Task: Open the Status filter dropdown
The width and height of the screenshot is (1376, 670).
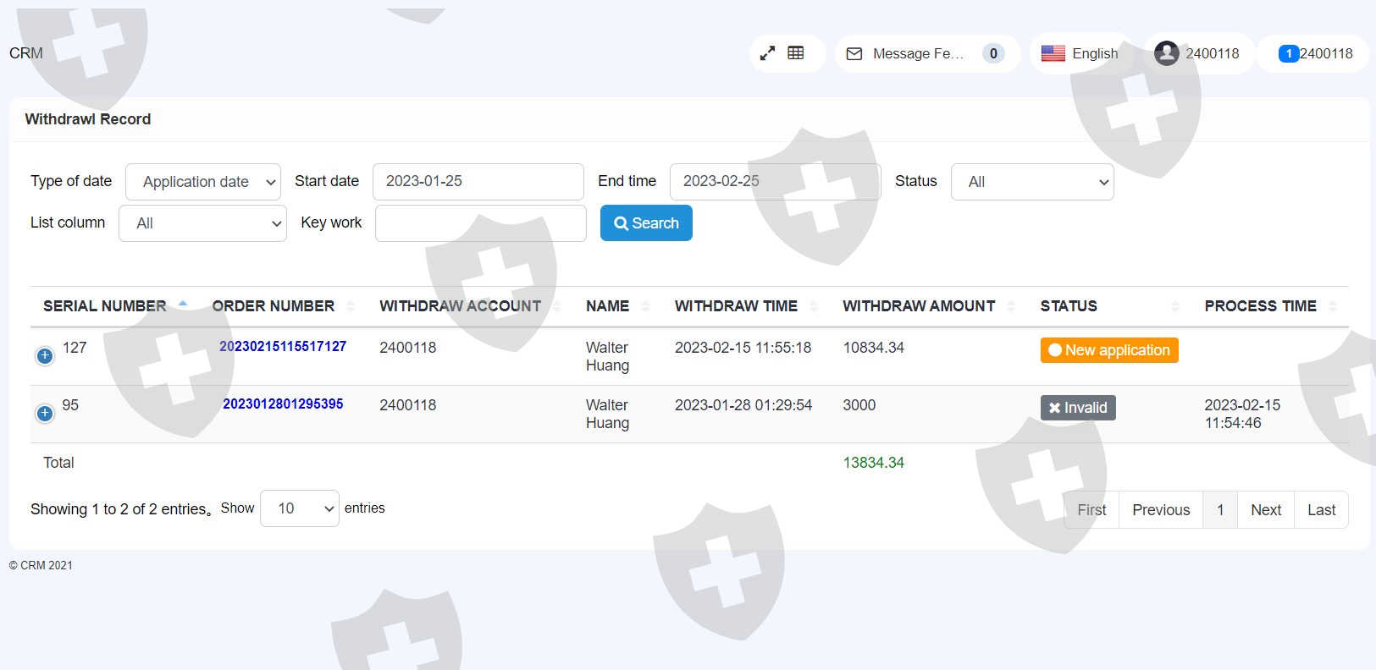Action: pos(1032,182)
